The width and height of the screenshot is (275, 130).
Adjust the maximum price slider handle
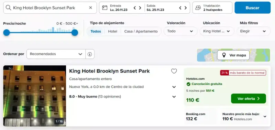tap(75, 32)
